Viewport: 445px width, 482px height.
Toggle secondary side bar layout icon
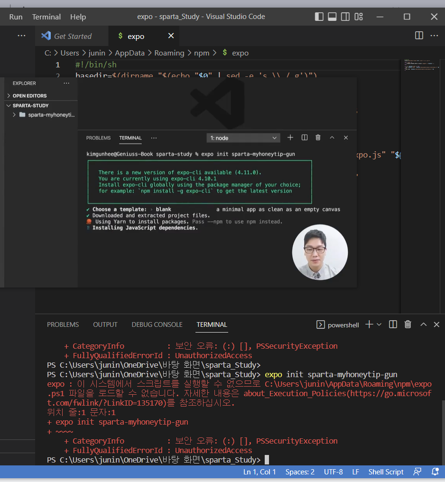coord(345,17)
